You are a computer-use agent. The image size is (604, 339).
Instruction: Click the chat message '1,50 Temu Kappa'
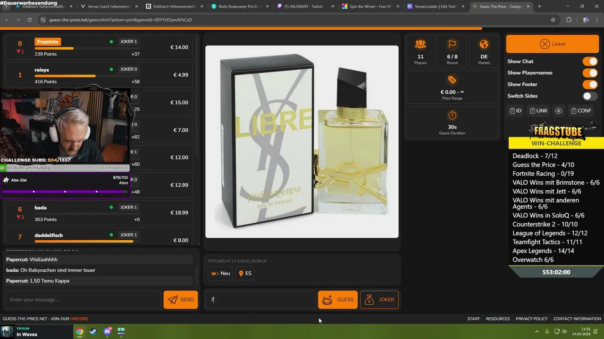[50, 281]
